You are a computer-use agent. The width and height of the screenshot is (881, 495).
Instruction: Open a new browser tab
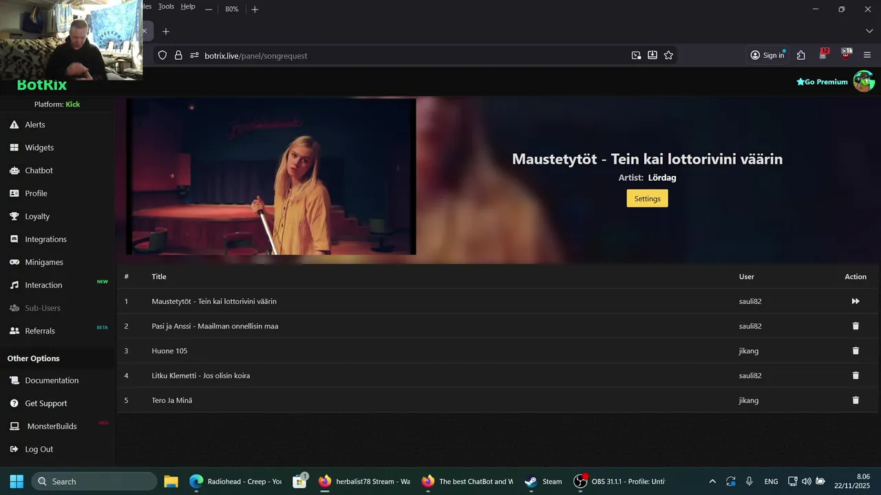pos(165,32)
